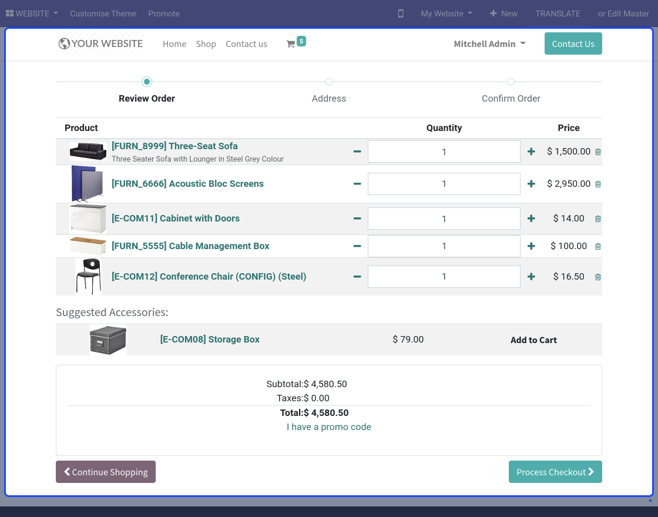Delete Acoustic Bloc Screens with trash icon
658x517 pixels.
point(598,184)
